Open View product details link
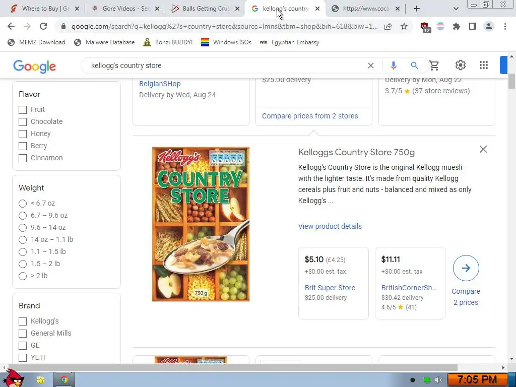 point(330,226)
